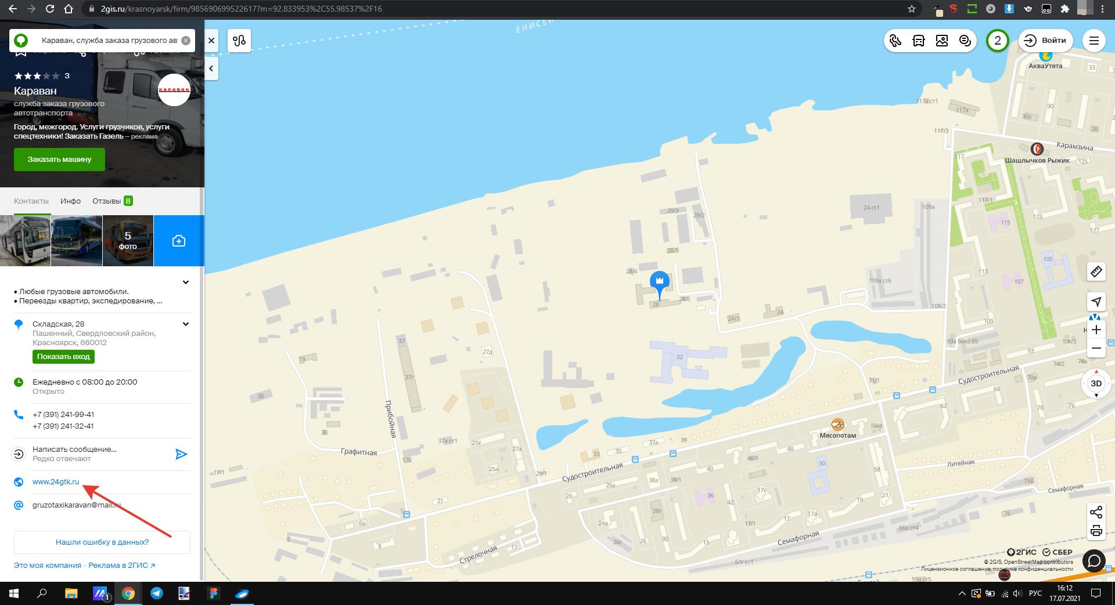The height and width of the screenshot is (605, 1115).
Task: Open the blue download arrow extension
Action: [x=1009, y=9]
